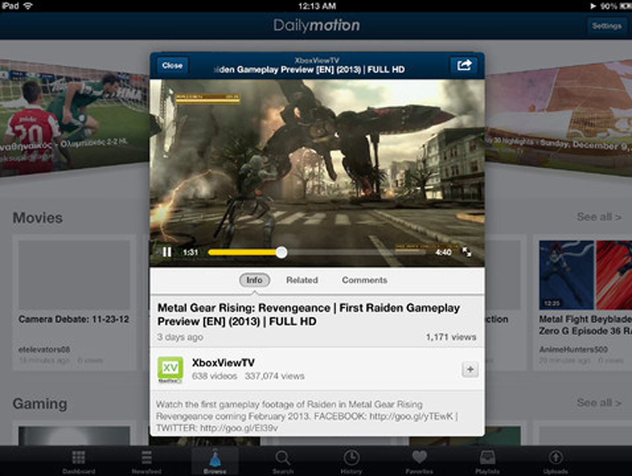Close the video popup

[x=172, y=65]
